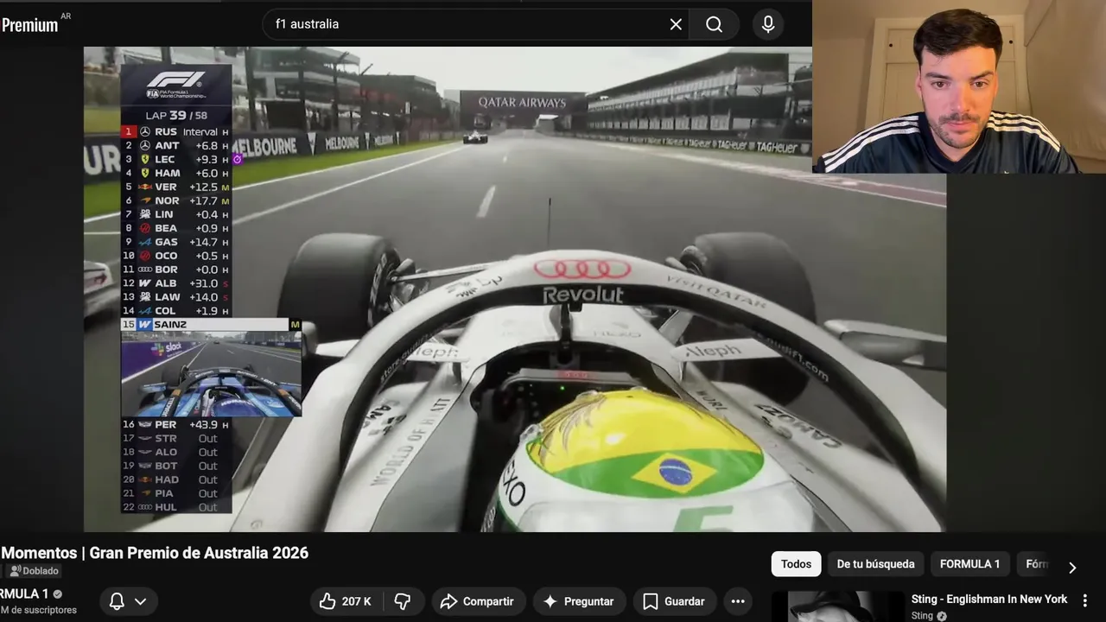Click the PER +43.9 standings row
The width and height of the screenshot is (1106, 622).
pos(176,424)
